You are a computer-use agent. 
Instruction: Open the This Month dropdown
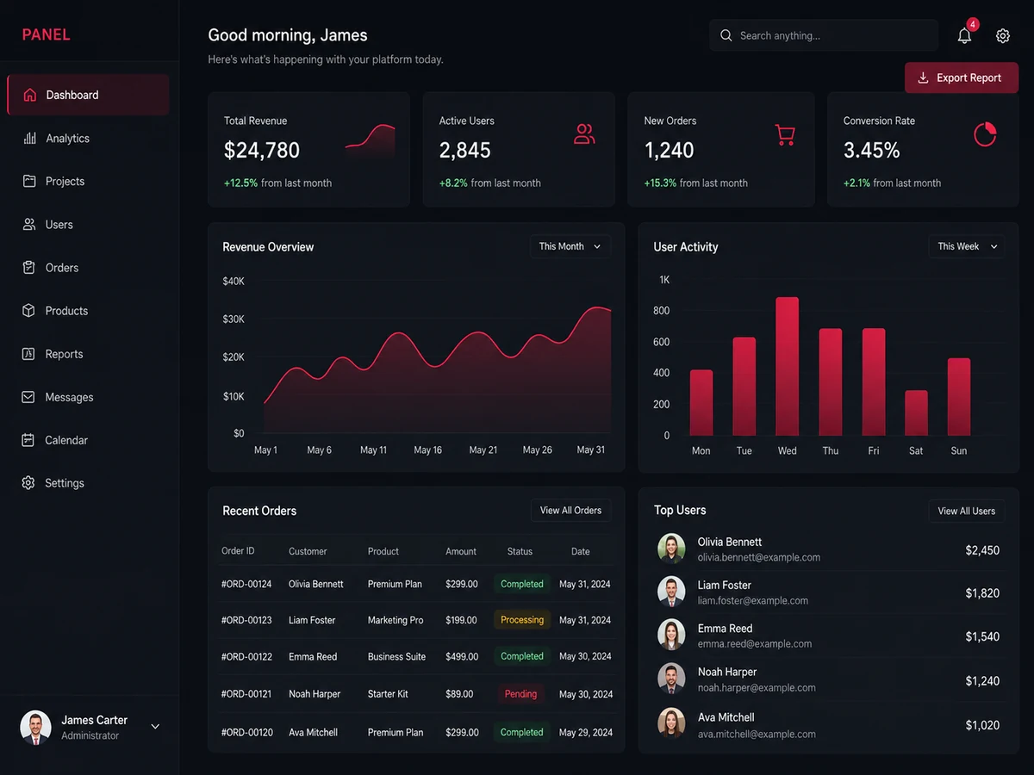pos(570,246)
